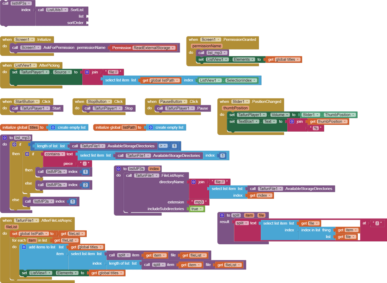Screen dimensions: 387x283
Task: Open Screen1 dropdown in Initialize event
Action: (x=24, y=40)
